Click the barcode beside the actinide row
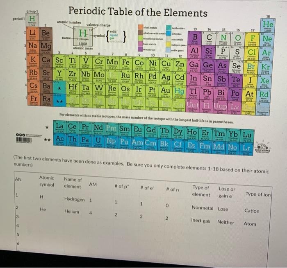Viewport: 287px width, 268px height. pyautogui.click(x=24, y=140)
